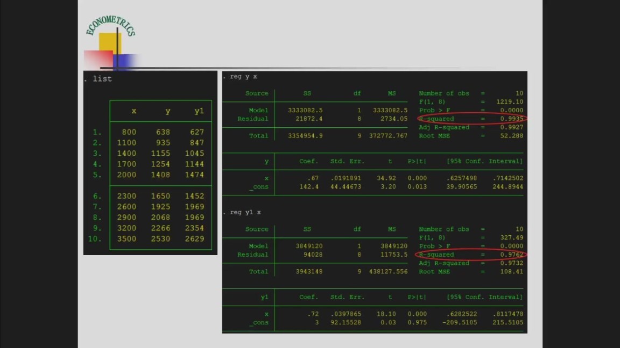Select the residual mean square 2734.05

[x=394, y=119]
